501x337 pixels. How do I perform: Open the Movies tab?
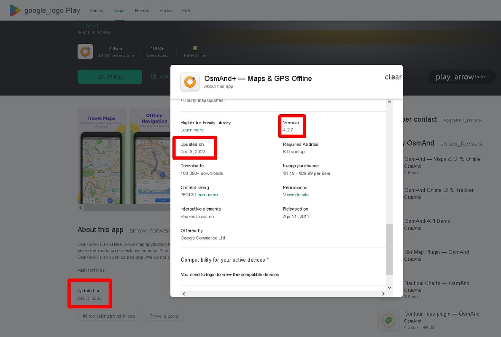pyautogui.click(x=142, y=11)
